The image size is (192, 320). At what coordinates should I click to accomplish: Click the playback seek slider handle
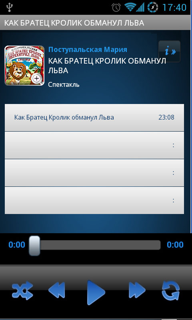(x=34, y=246)
